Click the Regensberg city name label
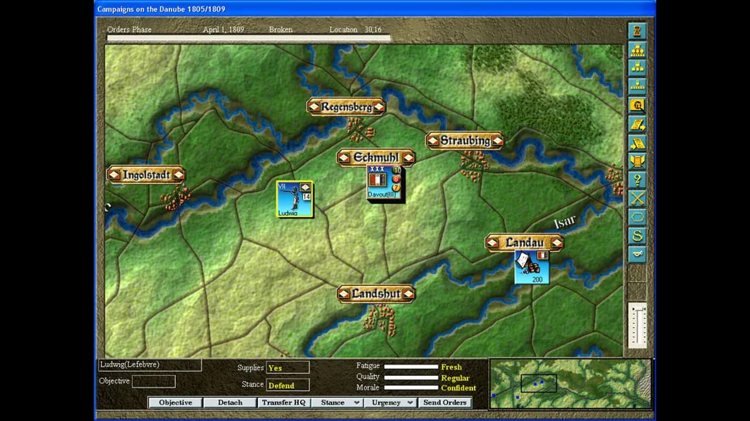750x421 pixels. point(346,107)
